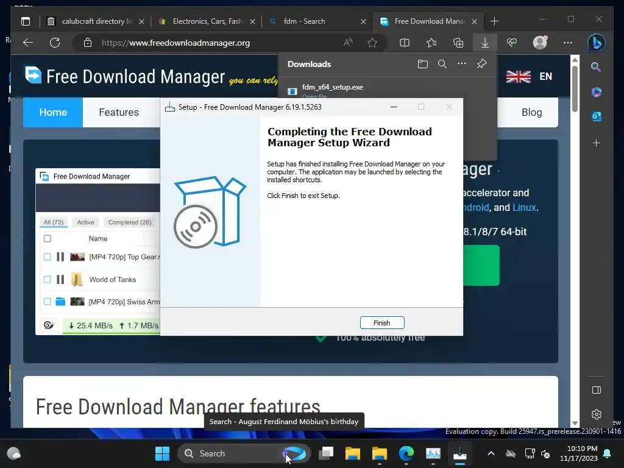Open the Features menu on website

(x=119, y=112)
